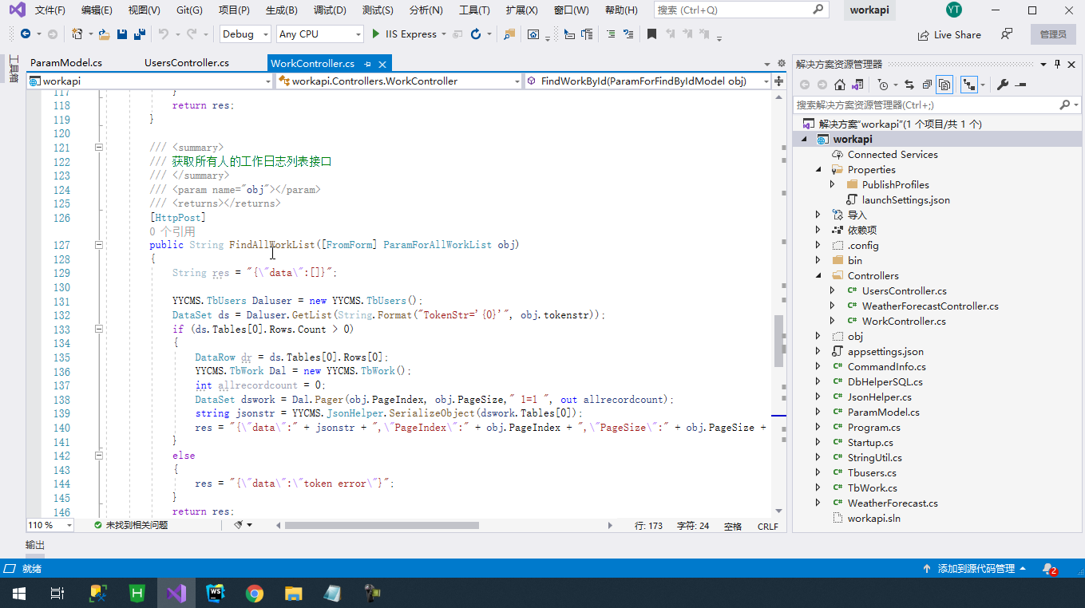The image size is (1085, 608).
Task: Click the Navigate Backward arrow in toolbar
Action: coord(25,34)
